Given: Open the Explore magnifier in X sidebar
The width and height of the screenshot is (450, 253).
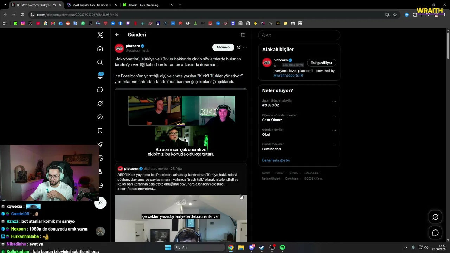Looking at the screenshot, I should click(x=100, y=62).
